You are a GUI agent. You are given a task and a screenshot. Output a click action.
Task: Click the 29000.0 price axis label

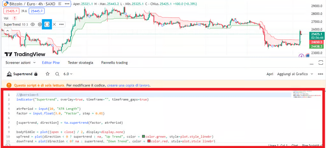tap(316, 6)
